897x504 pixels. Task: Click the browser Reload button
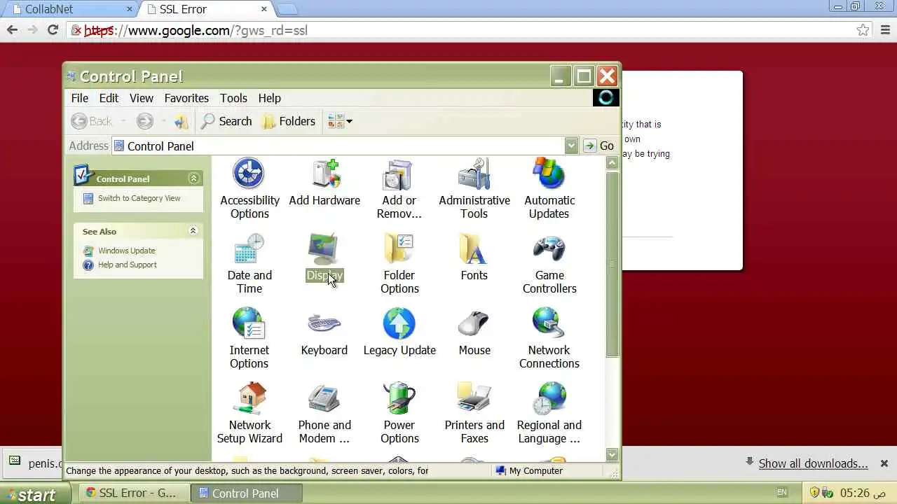(x=53, y=30)
